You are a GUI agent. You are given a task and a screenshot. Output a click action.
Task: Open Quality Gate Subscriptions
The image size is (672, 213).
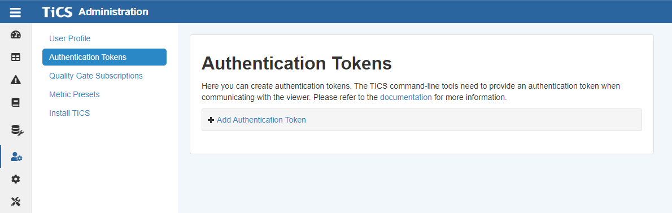(96, 76)
